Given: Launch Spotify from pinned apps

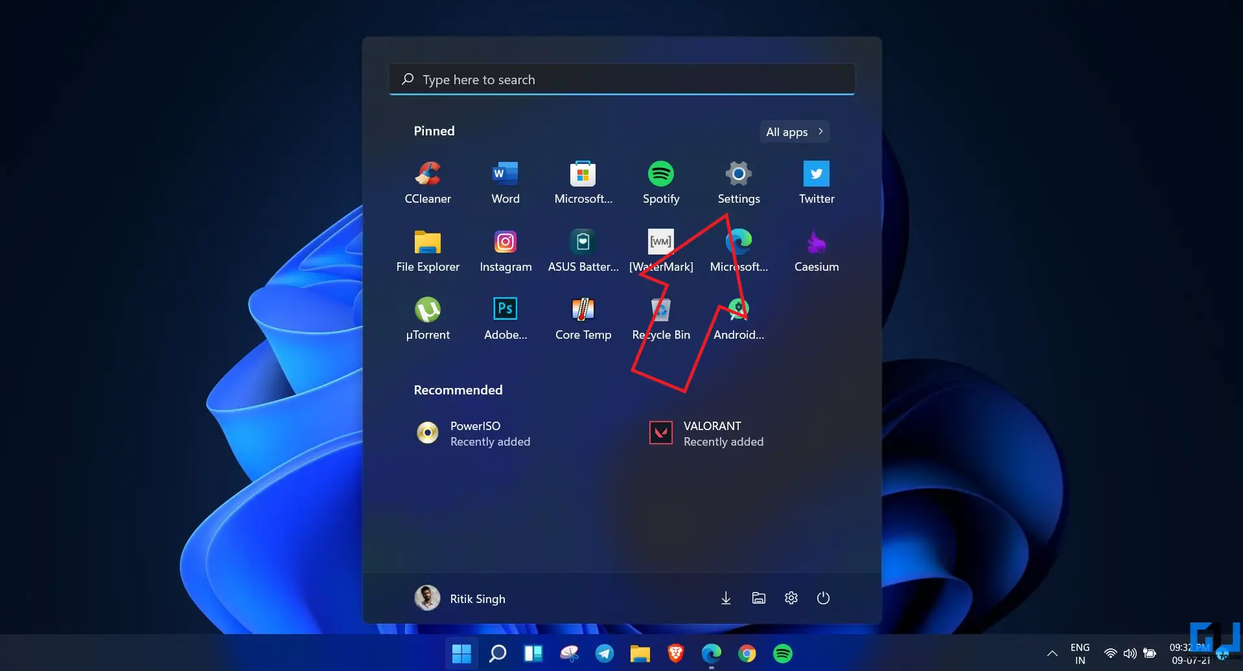Looking at the screenshot, I should (x=661, y=183).
